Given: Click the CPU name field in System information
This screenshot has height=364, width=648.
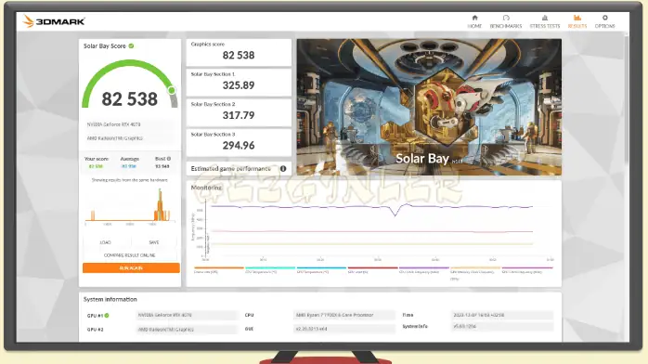Looking at the screenshot, I should click(343, 315).
